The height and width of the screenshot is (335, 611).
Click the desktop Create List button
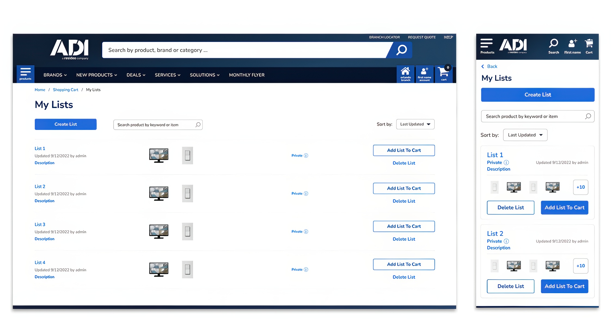[x=66, y=124]
